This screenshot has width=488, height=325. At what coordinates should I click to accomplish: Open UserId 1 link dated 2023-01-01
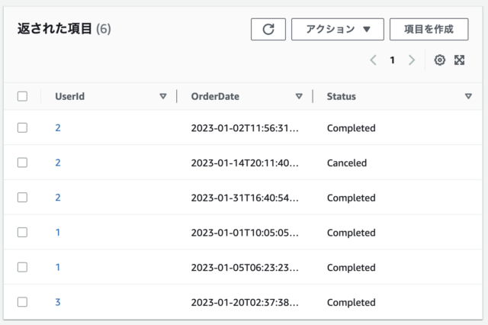pyautogui.click(x=58, y=232)
